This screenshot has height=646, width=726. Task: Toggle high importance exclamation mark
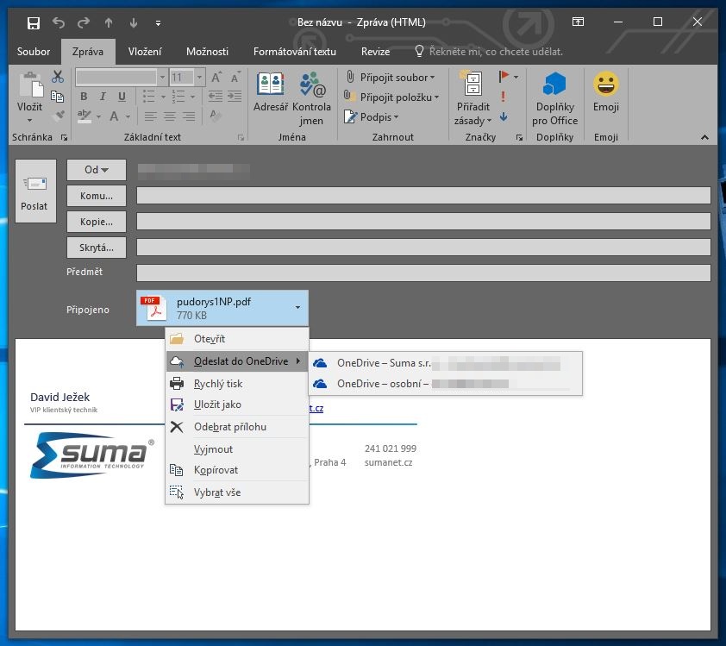pos(504,97)
